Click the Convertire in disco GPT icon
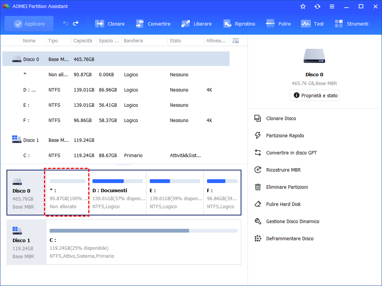382x286 pixels. click(x=258, y=153)
